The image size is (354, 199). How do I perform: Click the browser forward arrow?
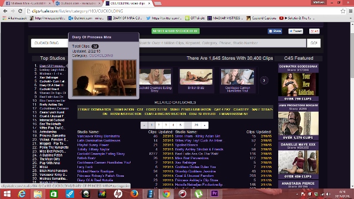[x=13, y=11]
